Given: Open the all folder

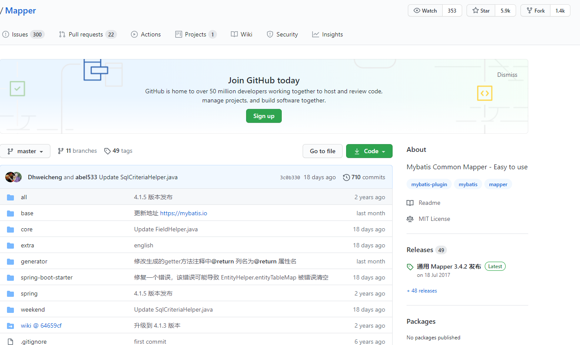Looking at the screenshot, I should point(24,197).
